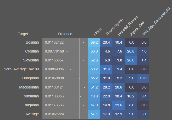The width and height of the screenshot is (172, 120).
Task: Click Hungarian Iron_Age_Germanic cell 19.0
Action: [x=143, y=78]
